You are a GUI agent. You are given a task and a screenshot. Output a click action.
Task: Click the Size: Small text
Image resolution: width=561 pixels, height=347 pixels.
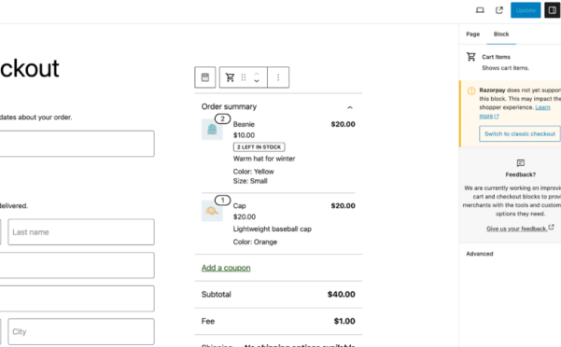(250, 181)
